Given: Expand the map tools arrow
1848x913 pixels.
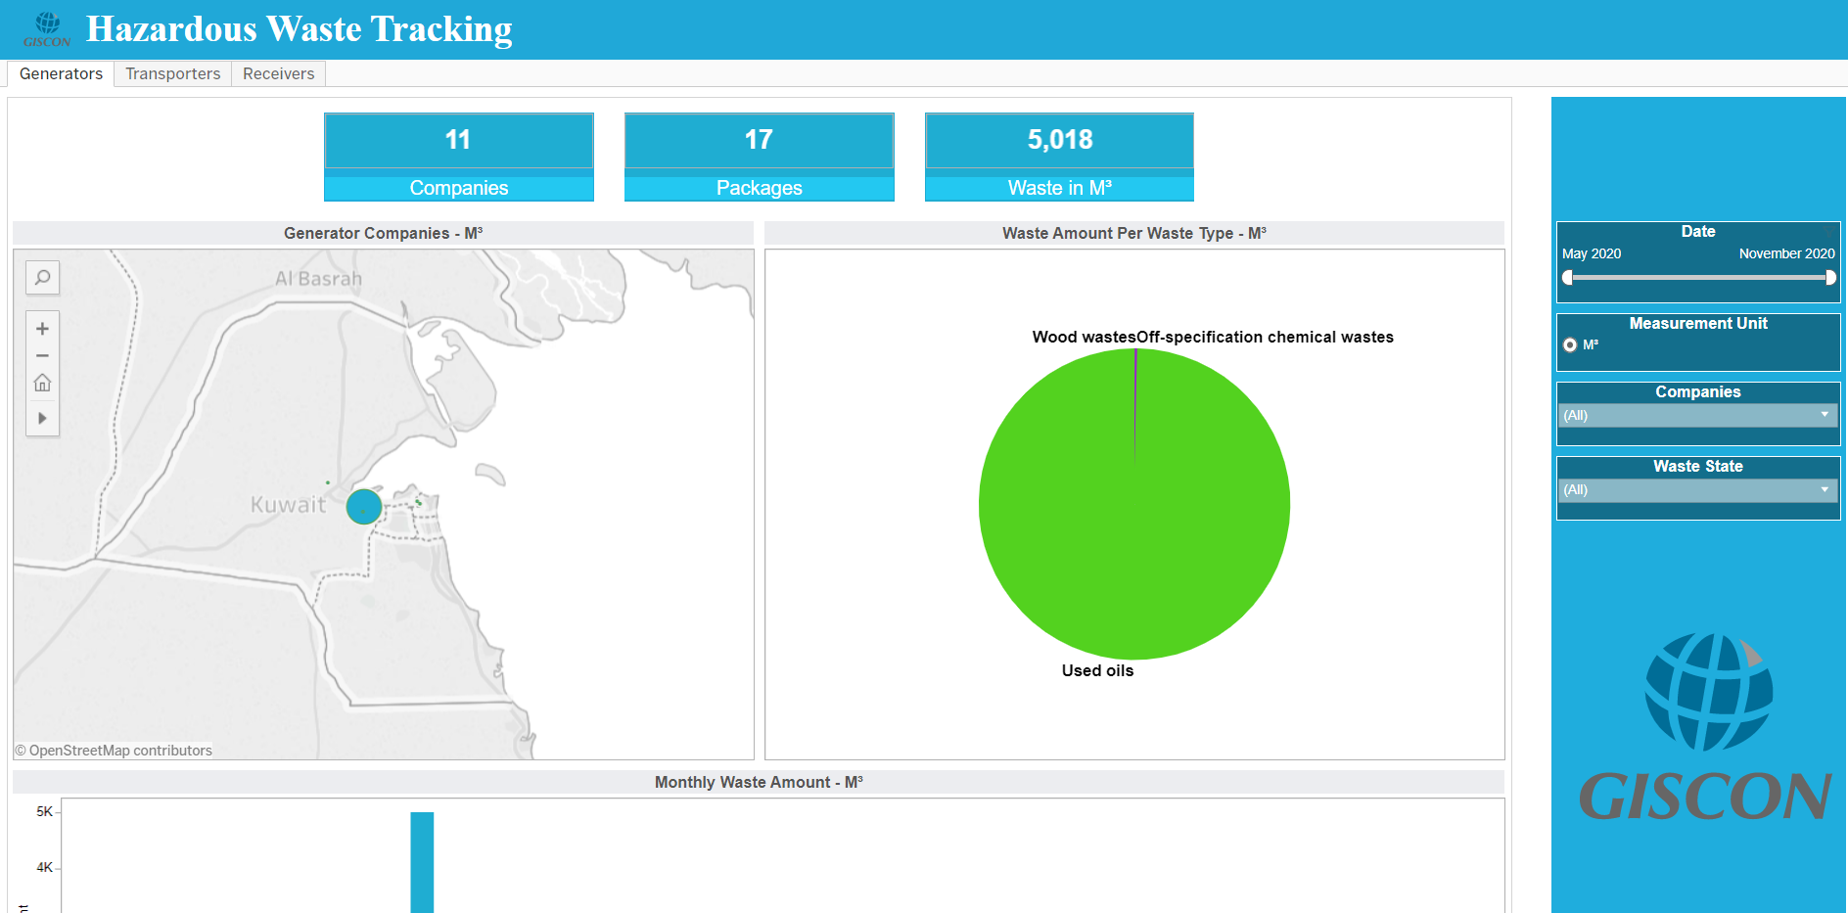Looking at the screenshot, I should pos(42,418).
